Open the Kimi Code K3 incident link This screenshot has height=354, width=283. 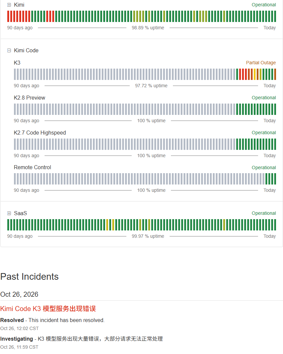click(48, 309)
